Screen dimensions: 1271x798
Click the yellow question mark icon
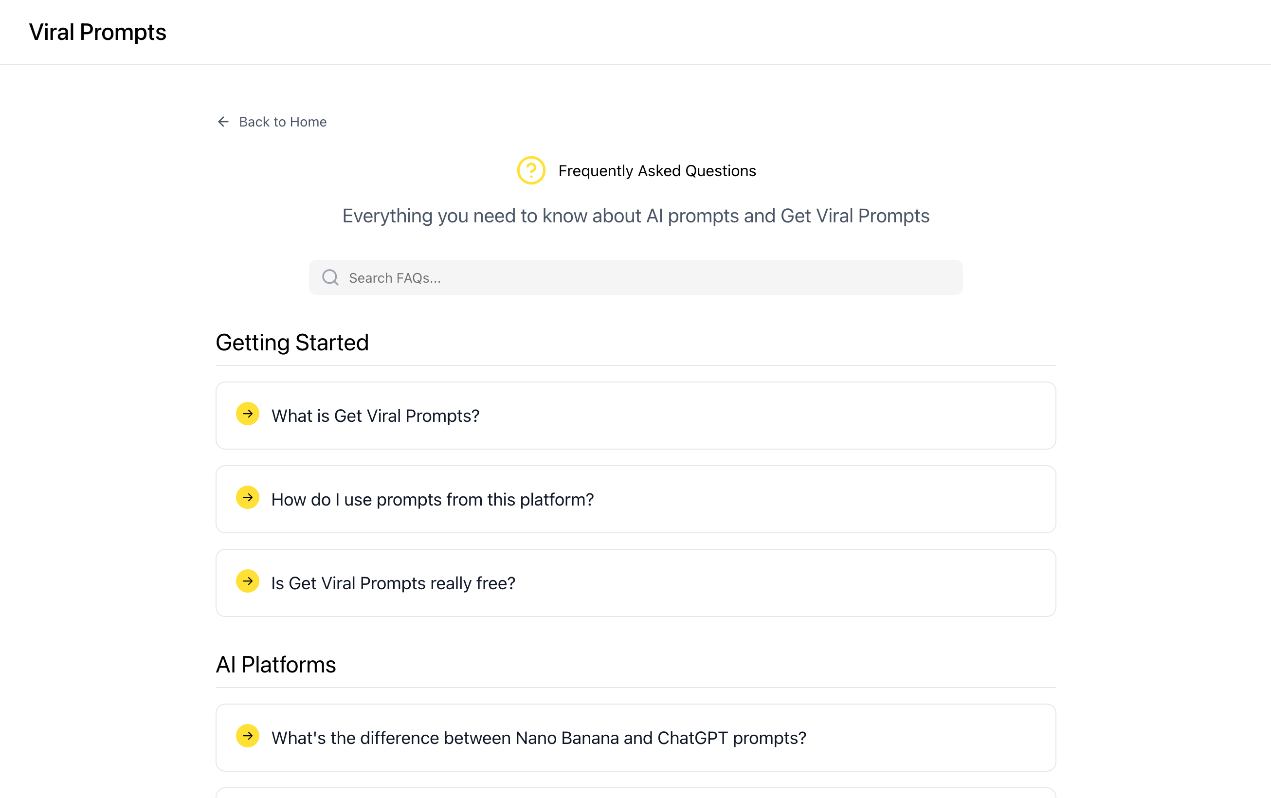[530, 170]
